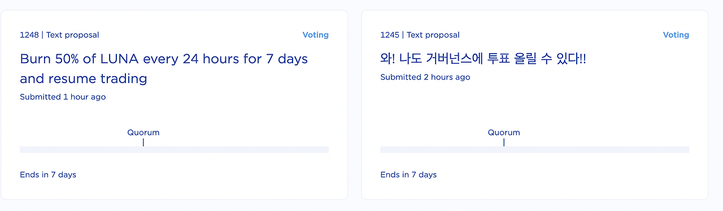The width and height of the screenshot is (723, 211).
Task: Click the tick mark under the left Quorum label
Action: tap(143, 143)
